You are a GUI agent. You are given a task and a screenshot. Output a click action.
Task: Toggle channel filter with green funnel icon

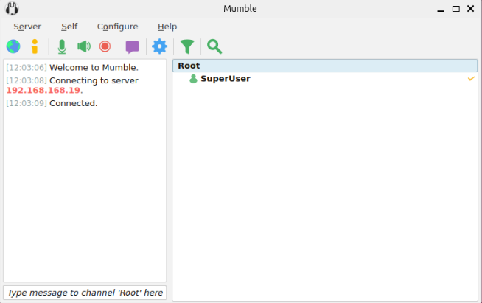[187, 46]
